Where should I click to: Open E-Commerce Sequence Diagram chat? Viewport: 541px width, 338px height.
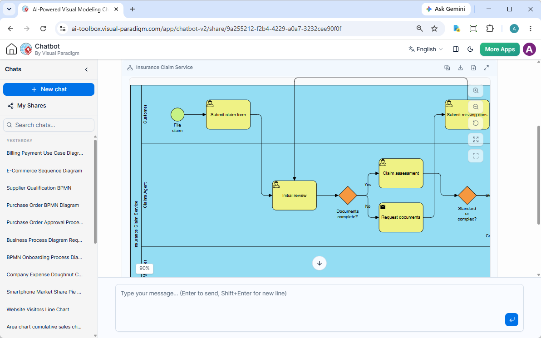point(44,171)
